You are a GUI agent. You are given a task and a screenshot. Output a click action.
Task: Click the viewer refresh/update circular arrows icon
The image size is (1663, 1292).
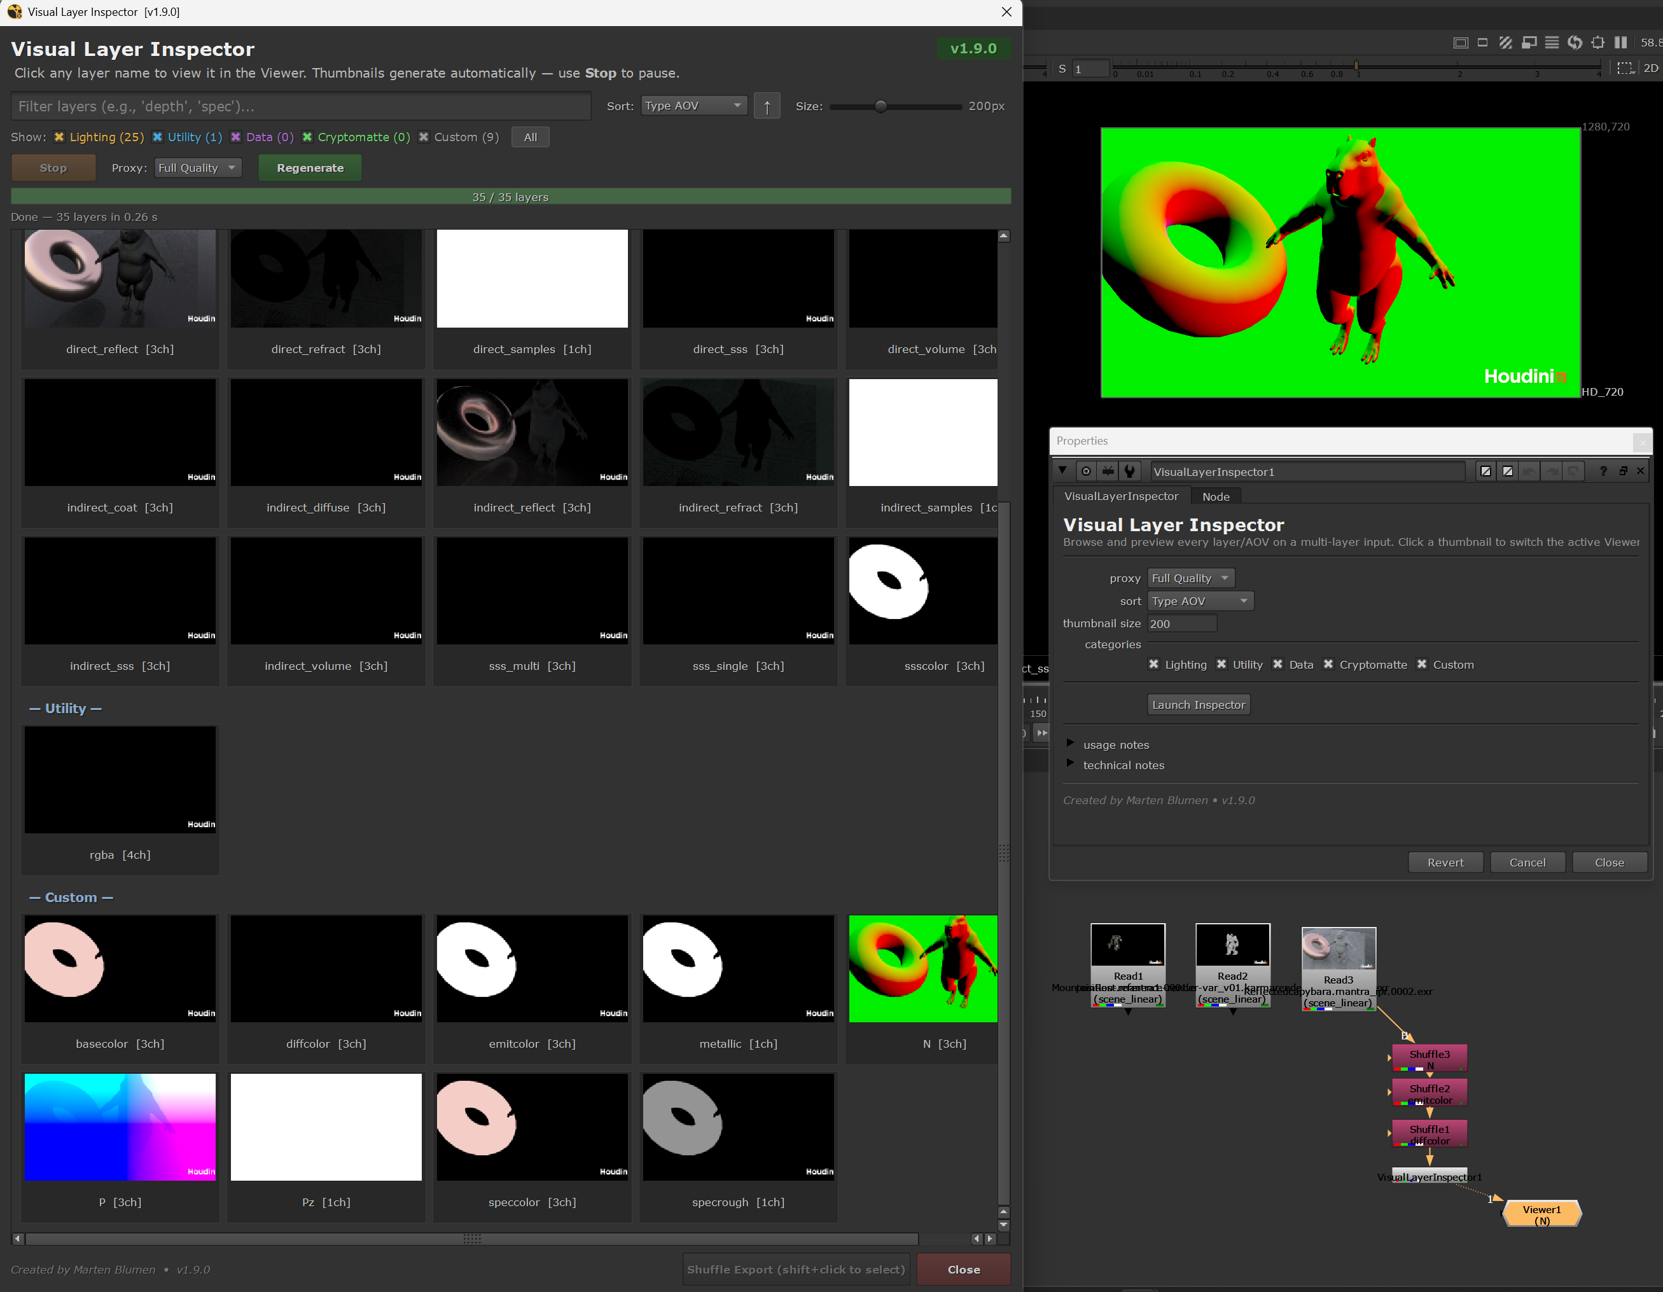tap(1575, 43)
